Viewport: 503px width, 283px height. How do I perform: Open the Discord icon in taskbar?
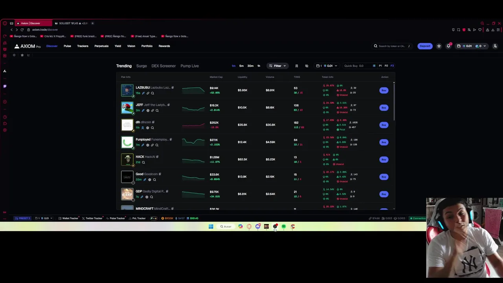click(258, 226)
